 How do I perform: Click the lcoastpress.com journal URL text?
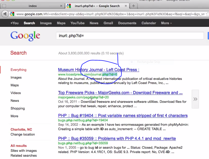[88, 74]
